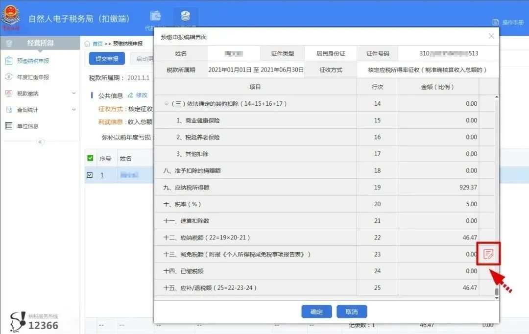Collapse sidebar with double-chevron icon

point(40,142)
